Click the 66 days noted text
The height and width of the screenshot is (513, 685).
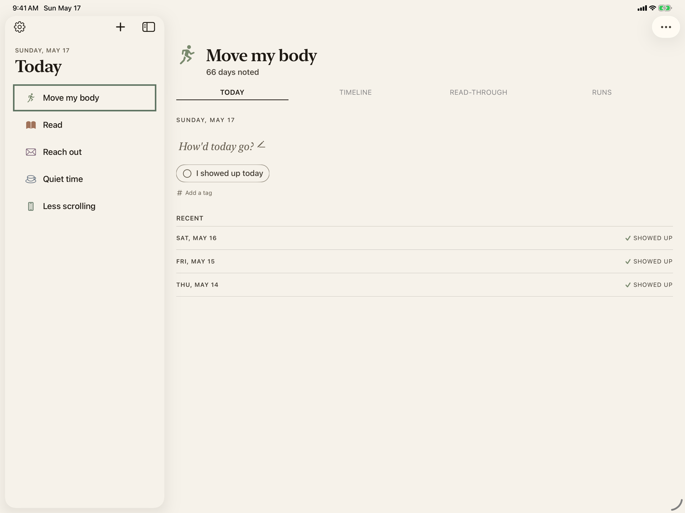pos(233,72)
